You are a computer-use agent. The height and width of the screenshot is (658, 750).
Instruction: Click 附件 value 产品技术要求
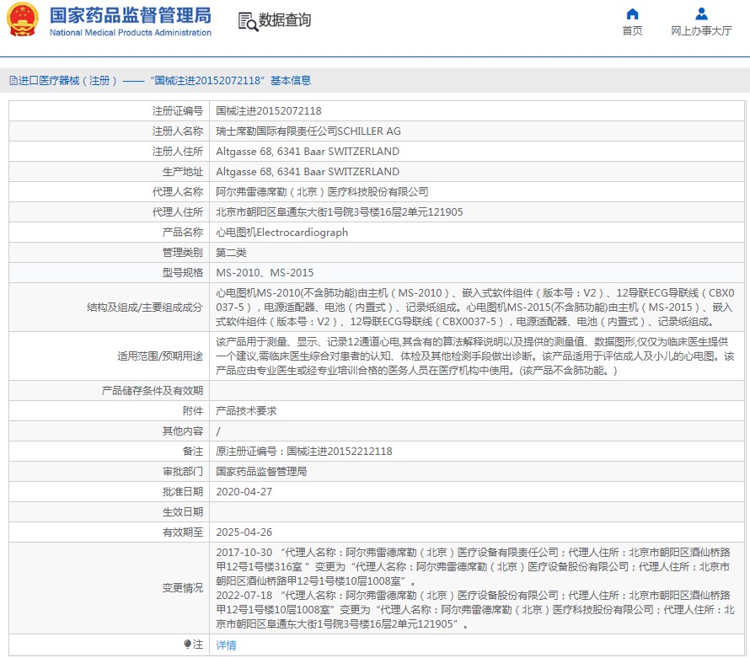[246, 411]
